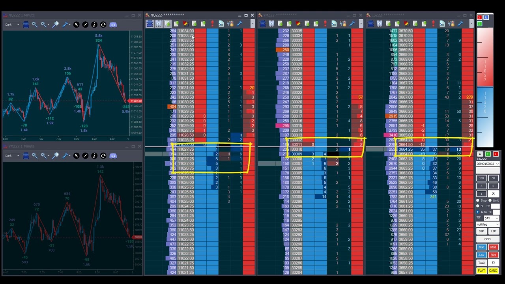Click plug connection icon in ESZ22 DOM toolbar

(451, 24)
